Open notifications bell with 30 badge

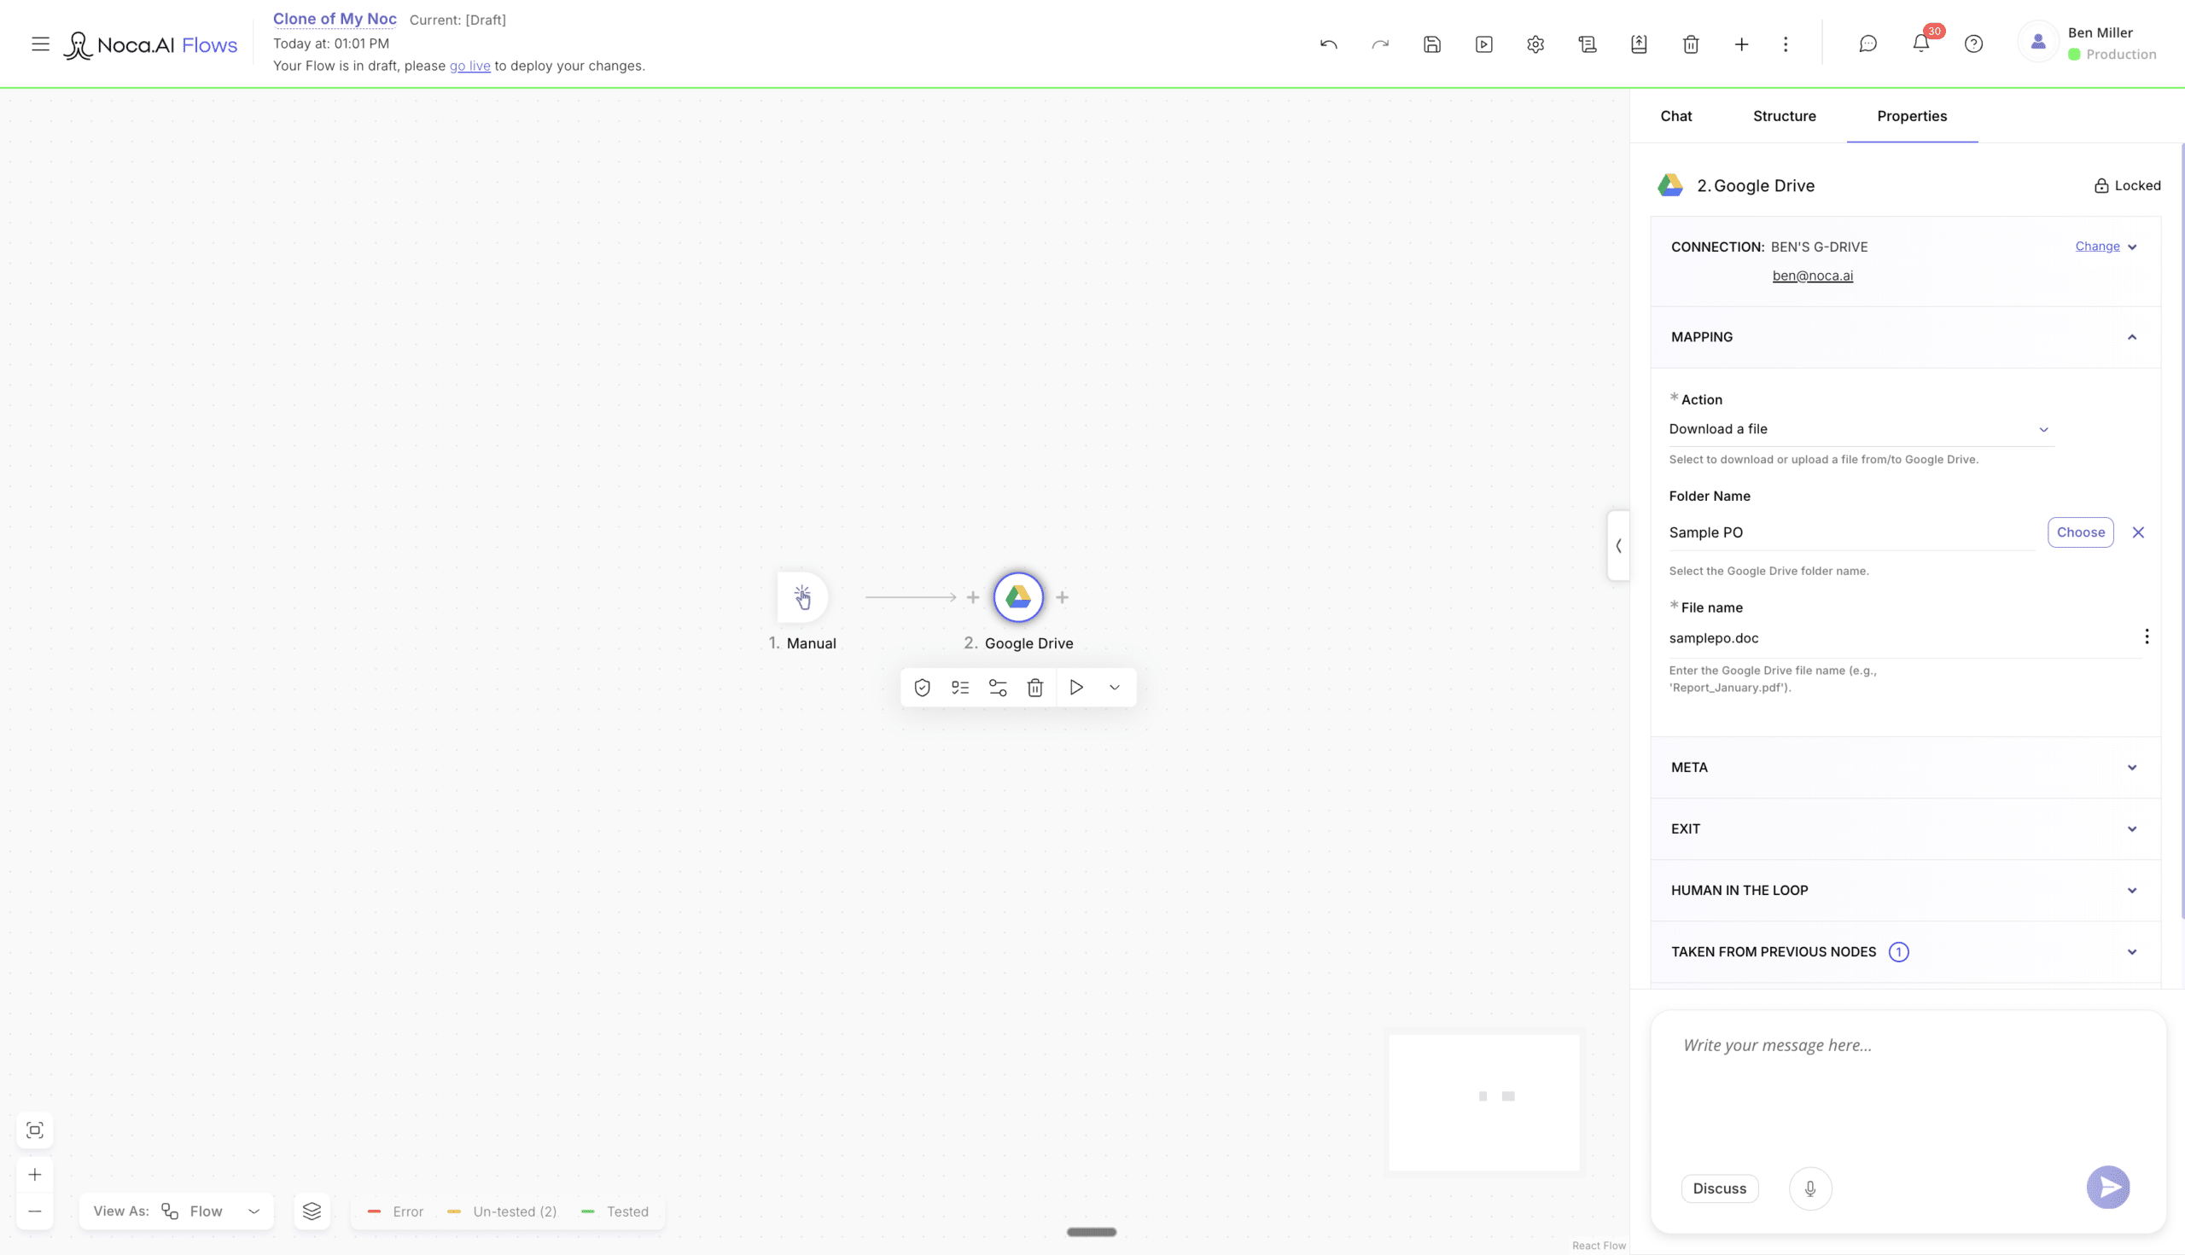[1920, 43]
